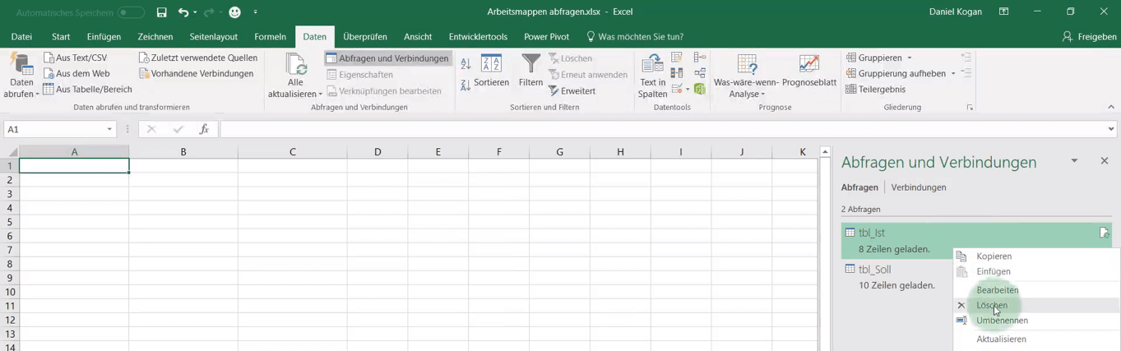Open Gliederung dialog launcher

tap(970, 108)
